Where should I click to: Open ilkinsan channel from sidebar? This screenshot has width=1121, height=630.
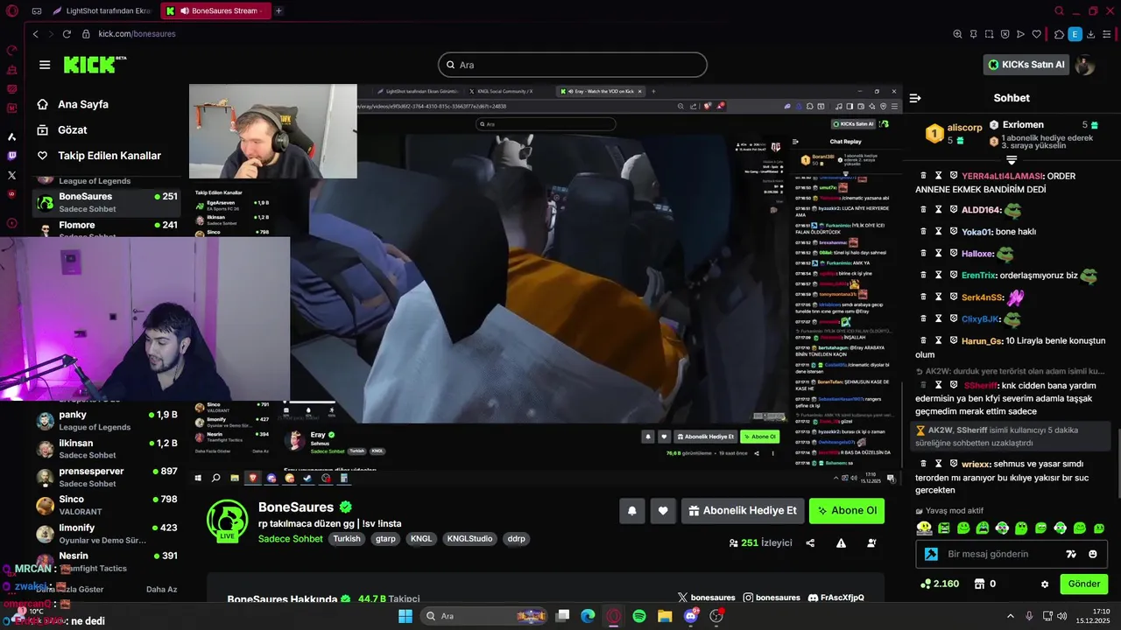[106, 448]
